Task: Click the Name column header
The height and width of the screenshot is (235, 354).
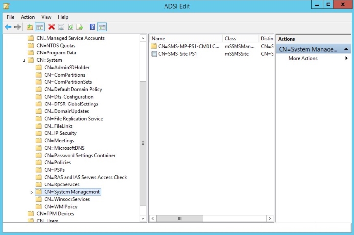Action: 185,38
